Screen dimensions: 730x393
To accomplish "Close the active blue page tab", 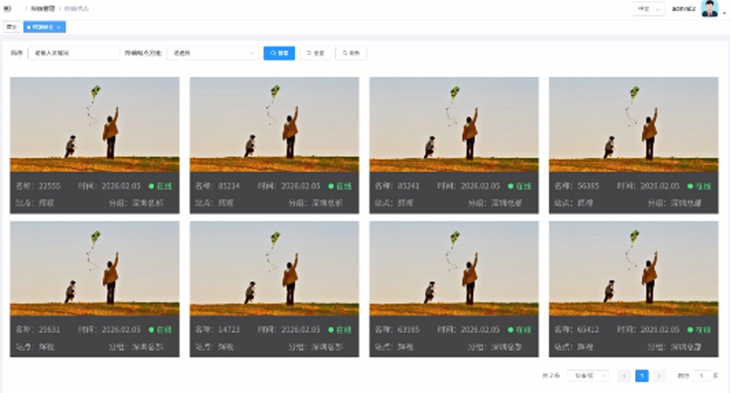I will click(x=61, y=27).
